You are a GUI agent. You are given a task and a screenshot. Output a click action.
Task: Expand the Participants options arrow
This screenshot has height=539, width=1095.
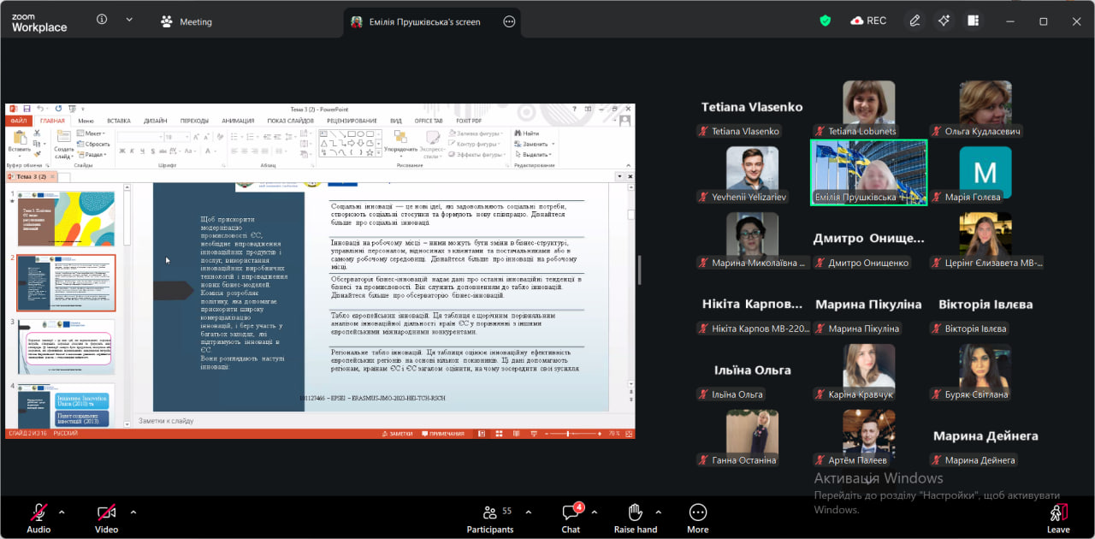(x=528, y=512)
